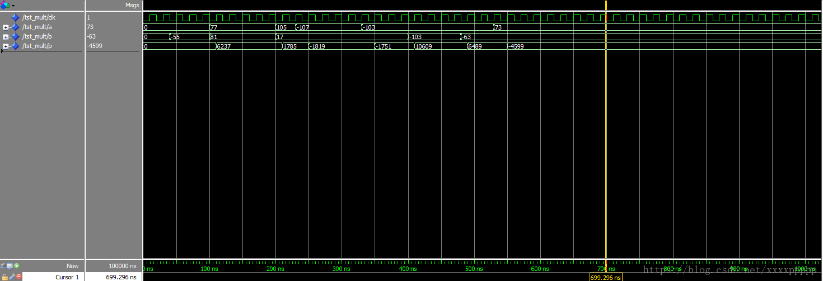Toggle leaf name display icon
Screen dimensions: 823x281
[x=3, y=266]
